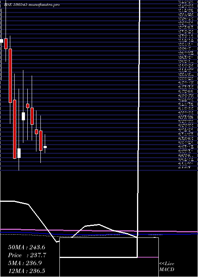The height and width of the screenshot is (277, 198).
Task: Select the 5MA : 236.9 label
Action: (x=25, y=263)
